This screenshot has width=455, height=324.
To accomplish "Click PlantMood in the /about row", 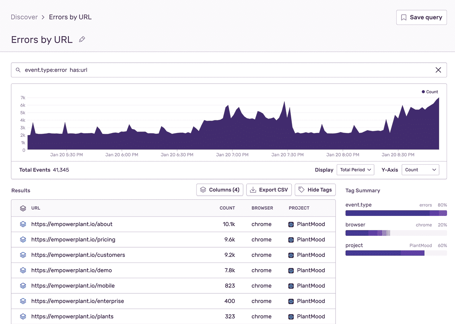I will coord(311,224).
